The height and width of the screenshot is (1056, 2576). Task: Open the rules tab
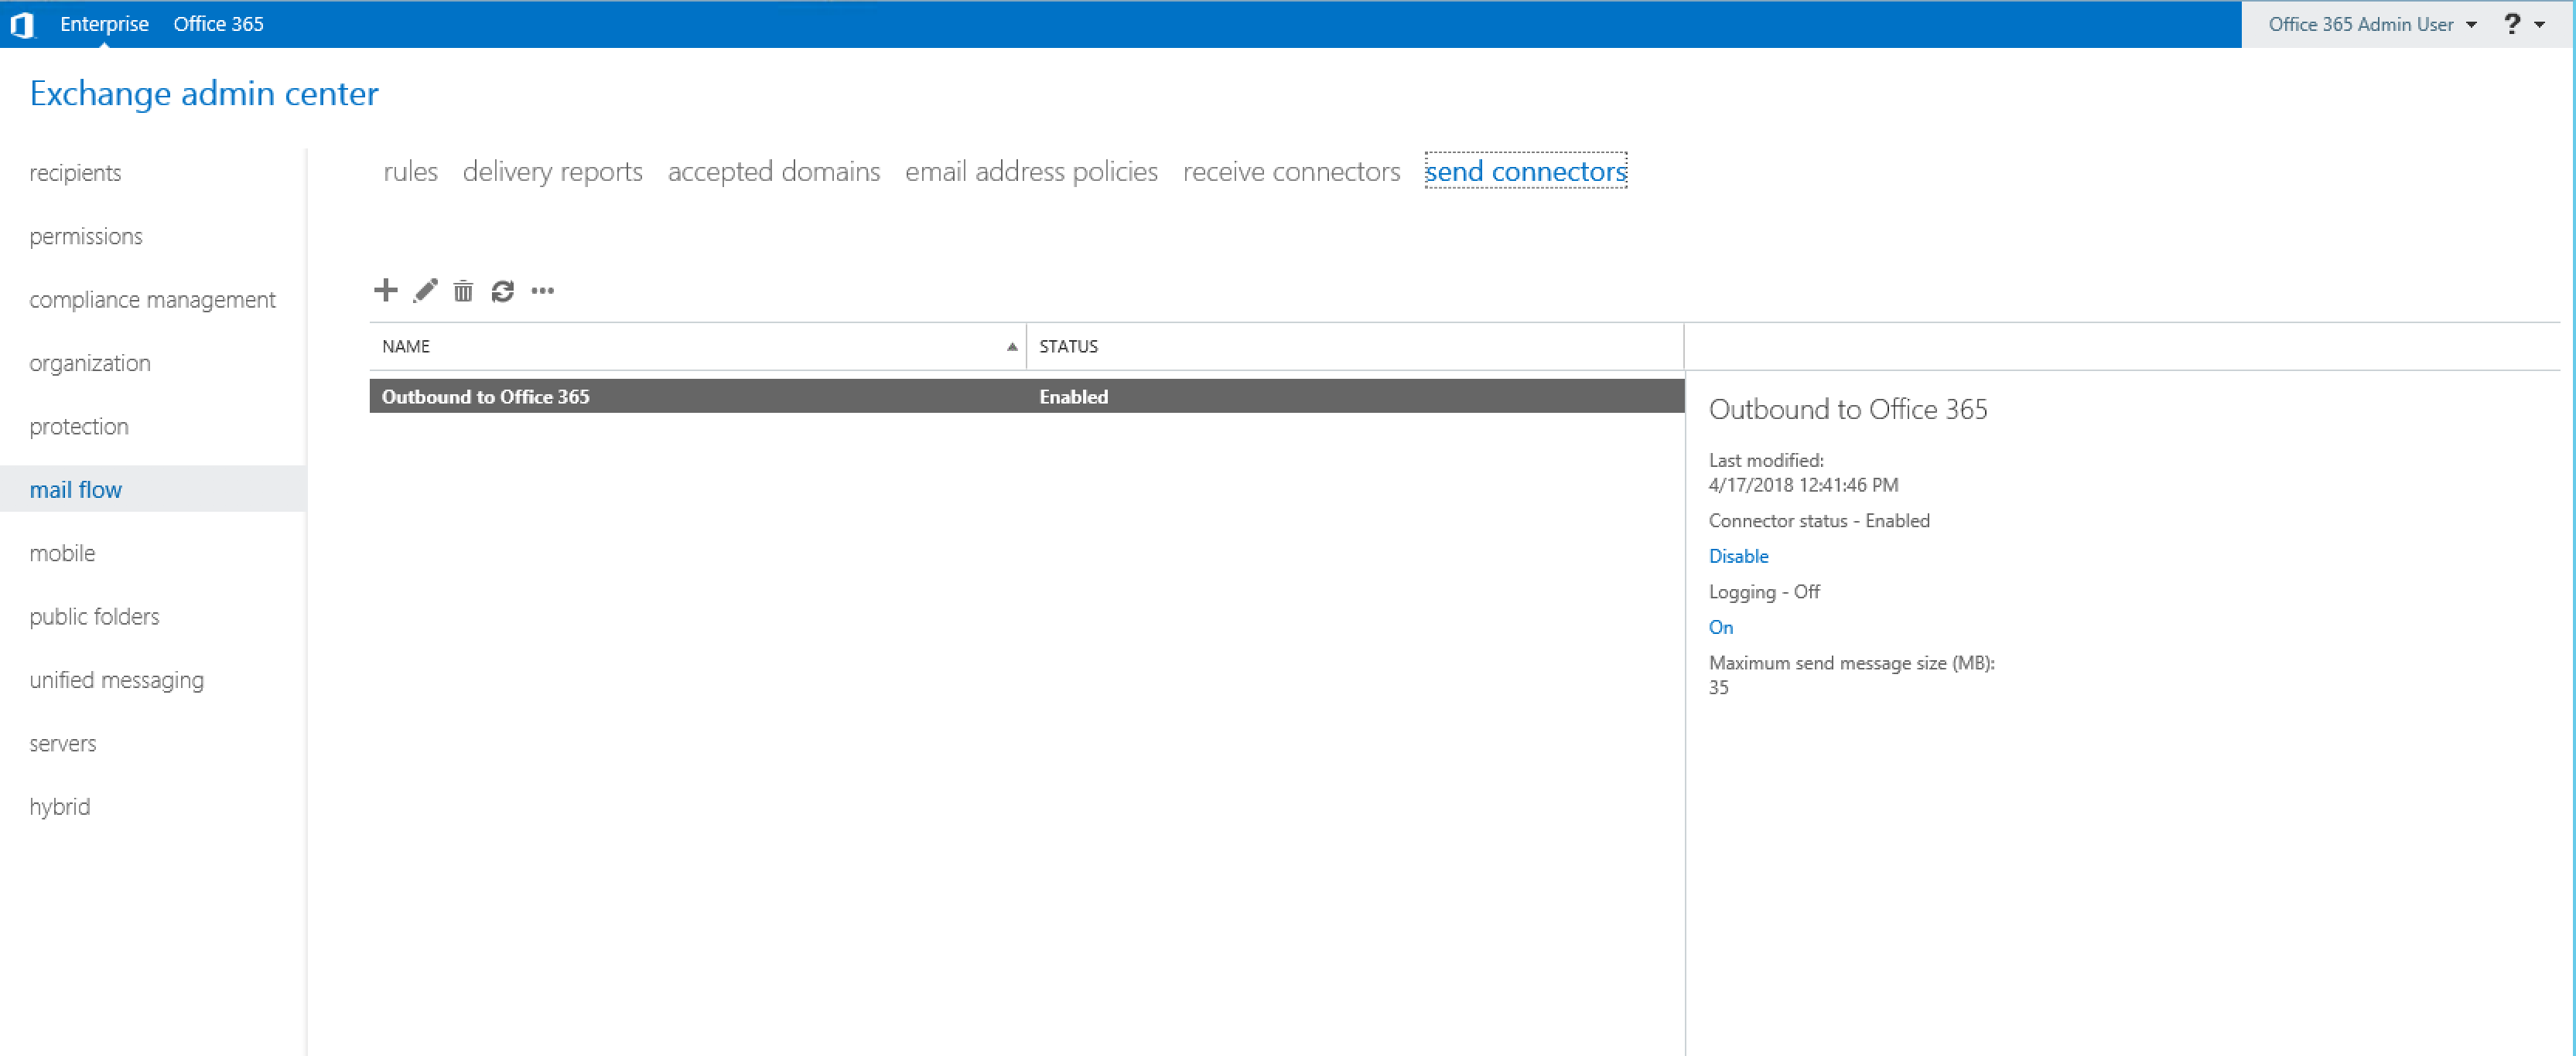tap(410, 172)
